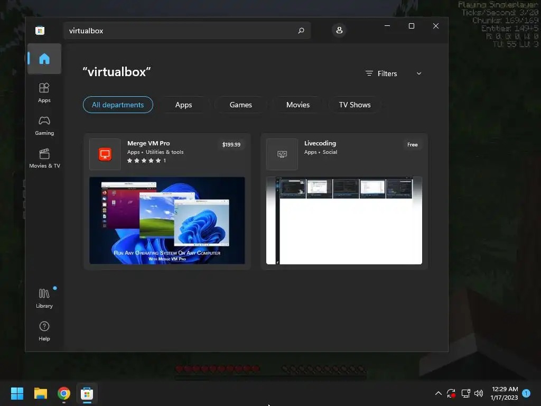541x406 pixels.
Task: Click the search magnifier icon
Action: click(301, 30)
